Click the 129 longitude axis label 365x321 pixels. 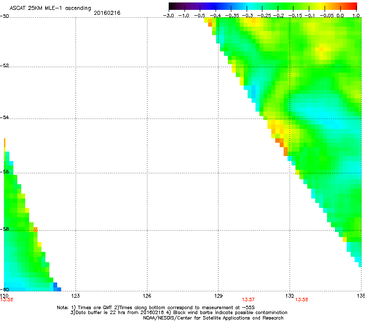tap(219, 296)
